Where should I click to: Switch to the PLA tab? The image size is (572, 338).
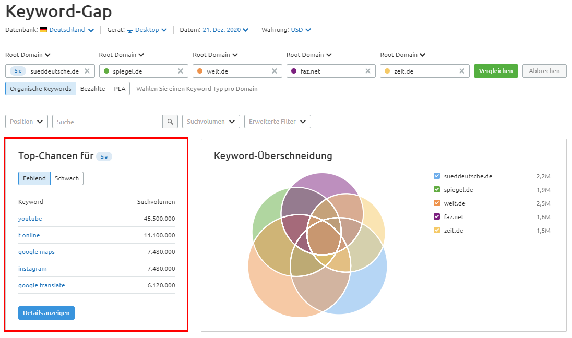[x=120, y=89]
